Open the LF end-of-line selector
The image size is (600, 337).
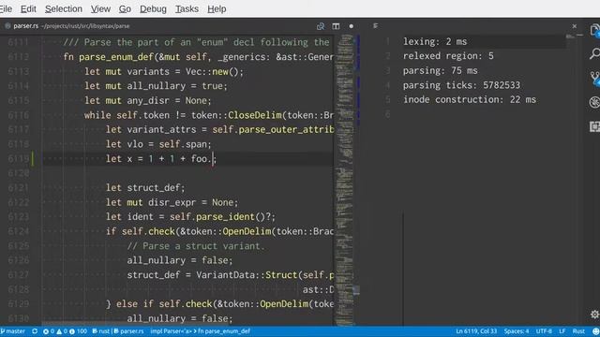(562, 331)
